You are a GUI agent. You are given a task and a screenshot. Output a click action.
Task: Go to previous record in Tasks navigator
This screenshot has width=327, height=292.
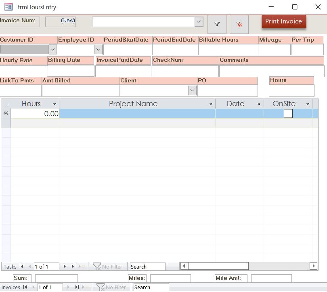(x=29, y=266)
